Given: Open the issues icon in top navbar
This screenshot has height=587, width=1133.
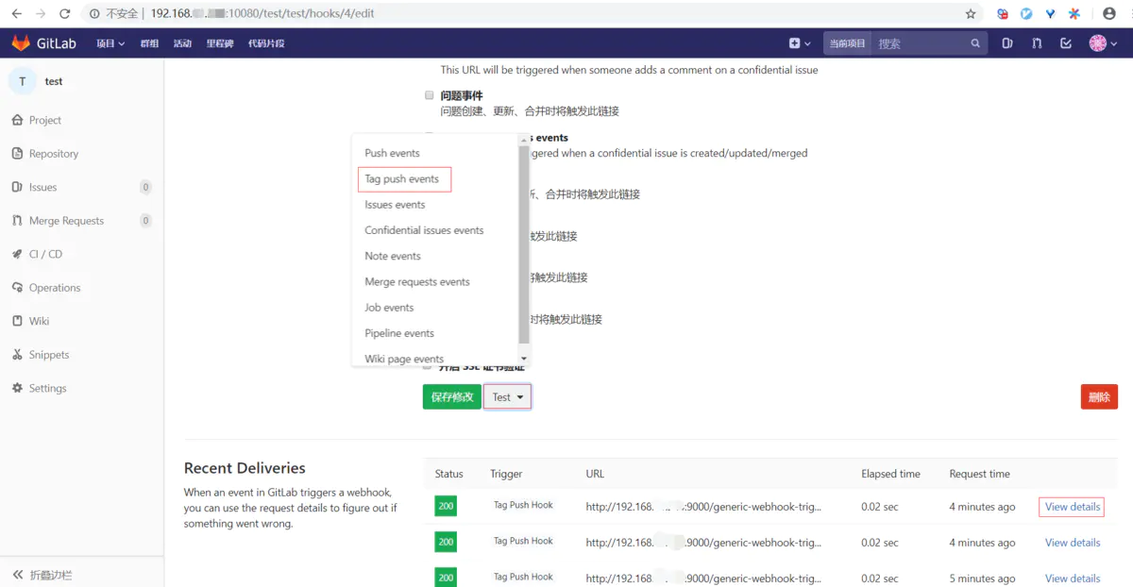Looking at the screenshot, I should tap(1007, 43).
